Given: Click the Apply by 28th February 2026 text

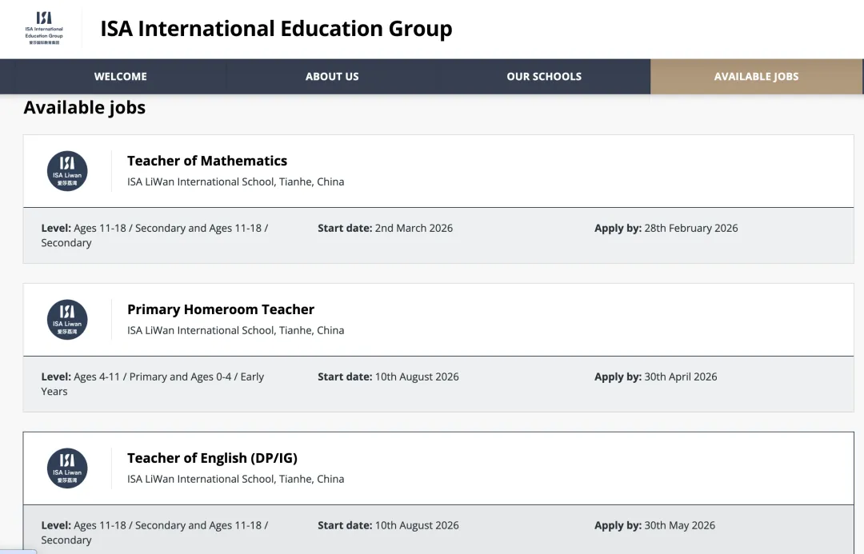Looking at the screenshot, I should [666, 228].
